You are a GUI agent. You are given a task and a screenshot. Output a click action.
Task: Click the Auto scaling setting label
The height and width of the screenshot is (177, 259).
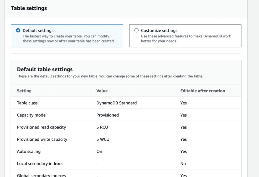click(x=29, y=151)
